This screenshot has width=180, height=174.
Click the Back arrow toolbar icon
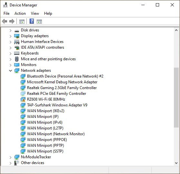point(5,21)
